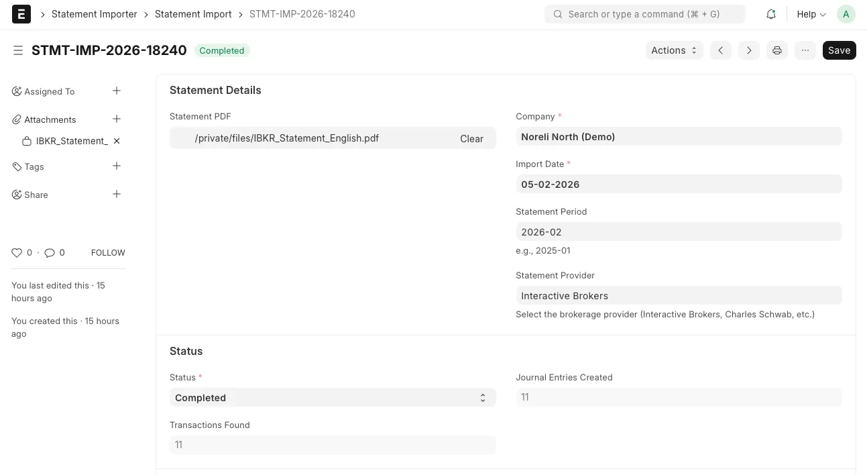867x475 pixels.
Task: Click the ERPNext home logo icon
Action: (21, 14)
